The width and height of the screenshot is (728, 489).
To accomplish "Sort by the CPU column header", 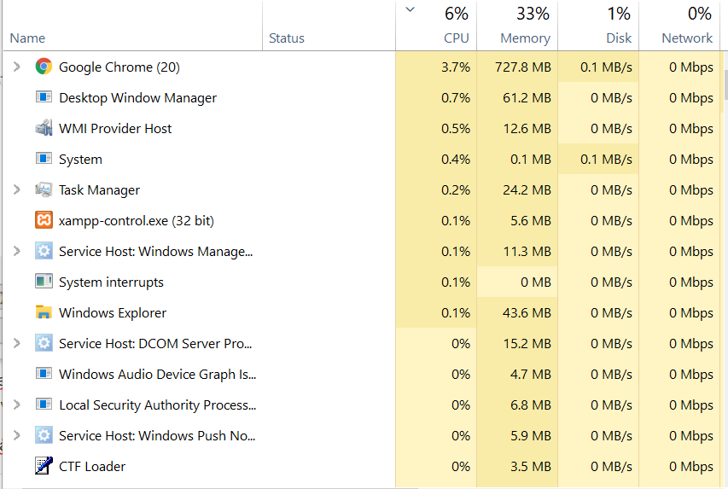I will pyautogui.click(x=456, y=38).
